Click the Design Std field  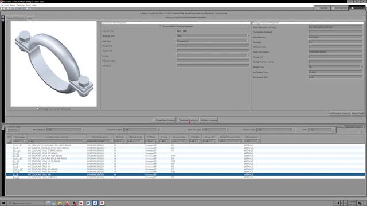[x=335, y=57]
